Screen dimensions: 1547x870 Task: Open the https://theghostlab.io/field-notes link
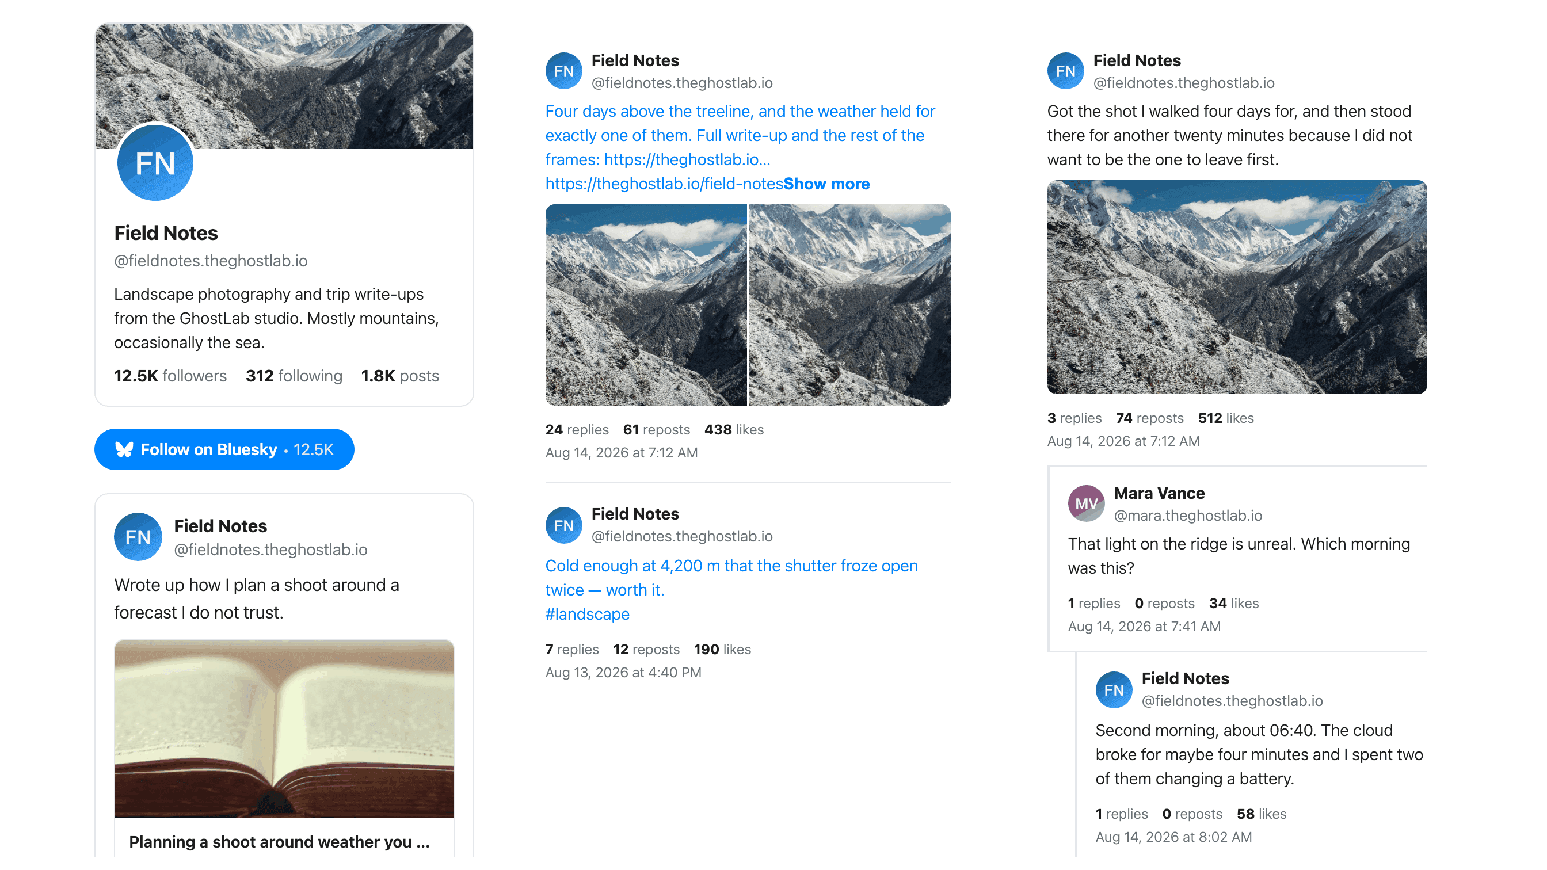[x=664, y=184]
